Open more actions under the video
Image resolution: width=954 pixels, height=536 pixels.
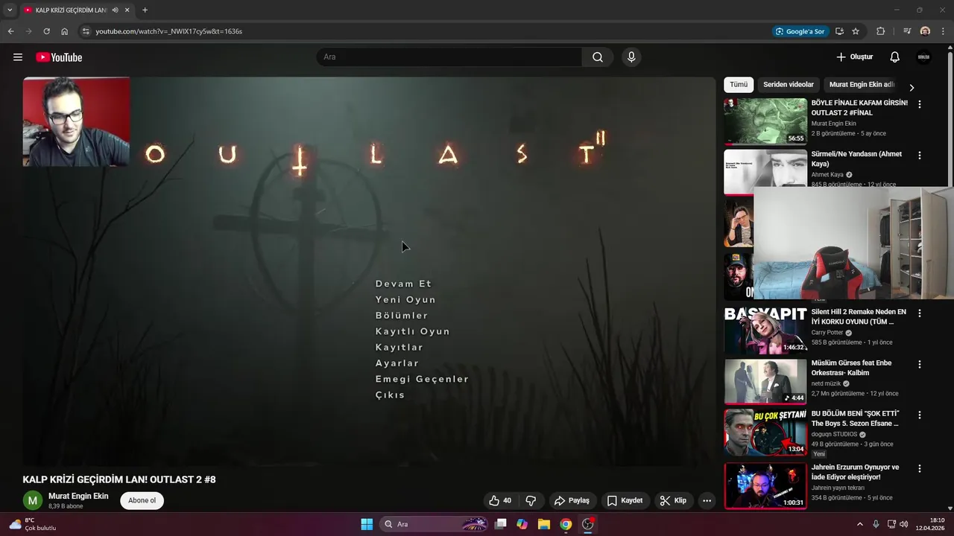707,500
